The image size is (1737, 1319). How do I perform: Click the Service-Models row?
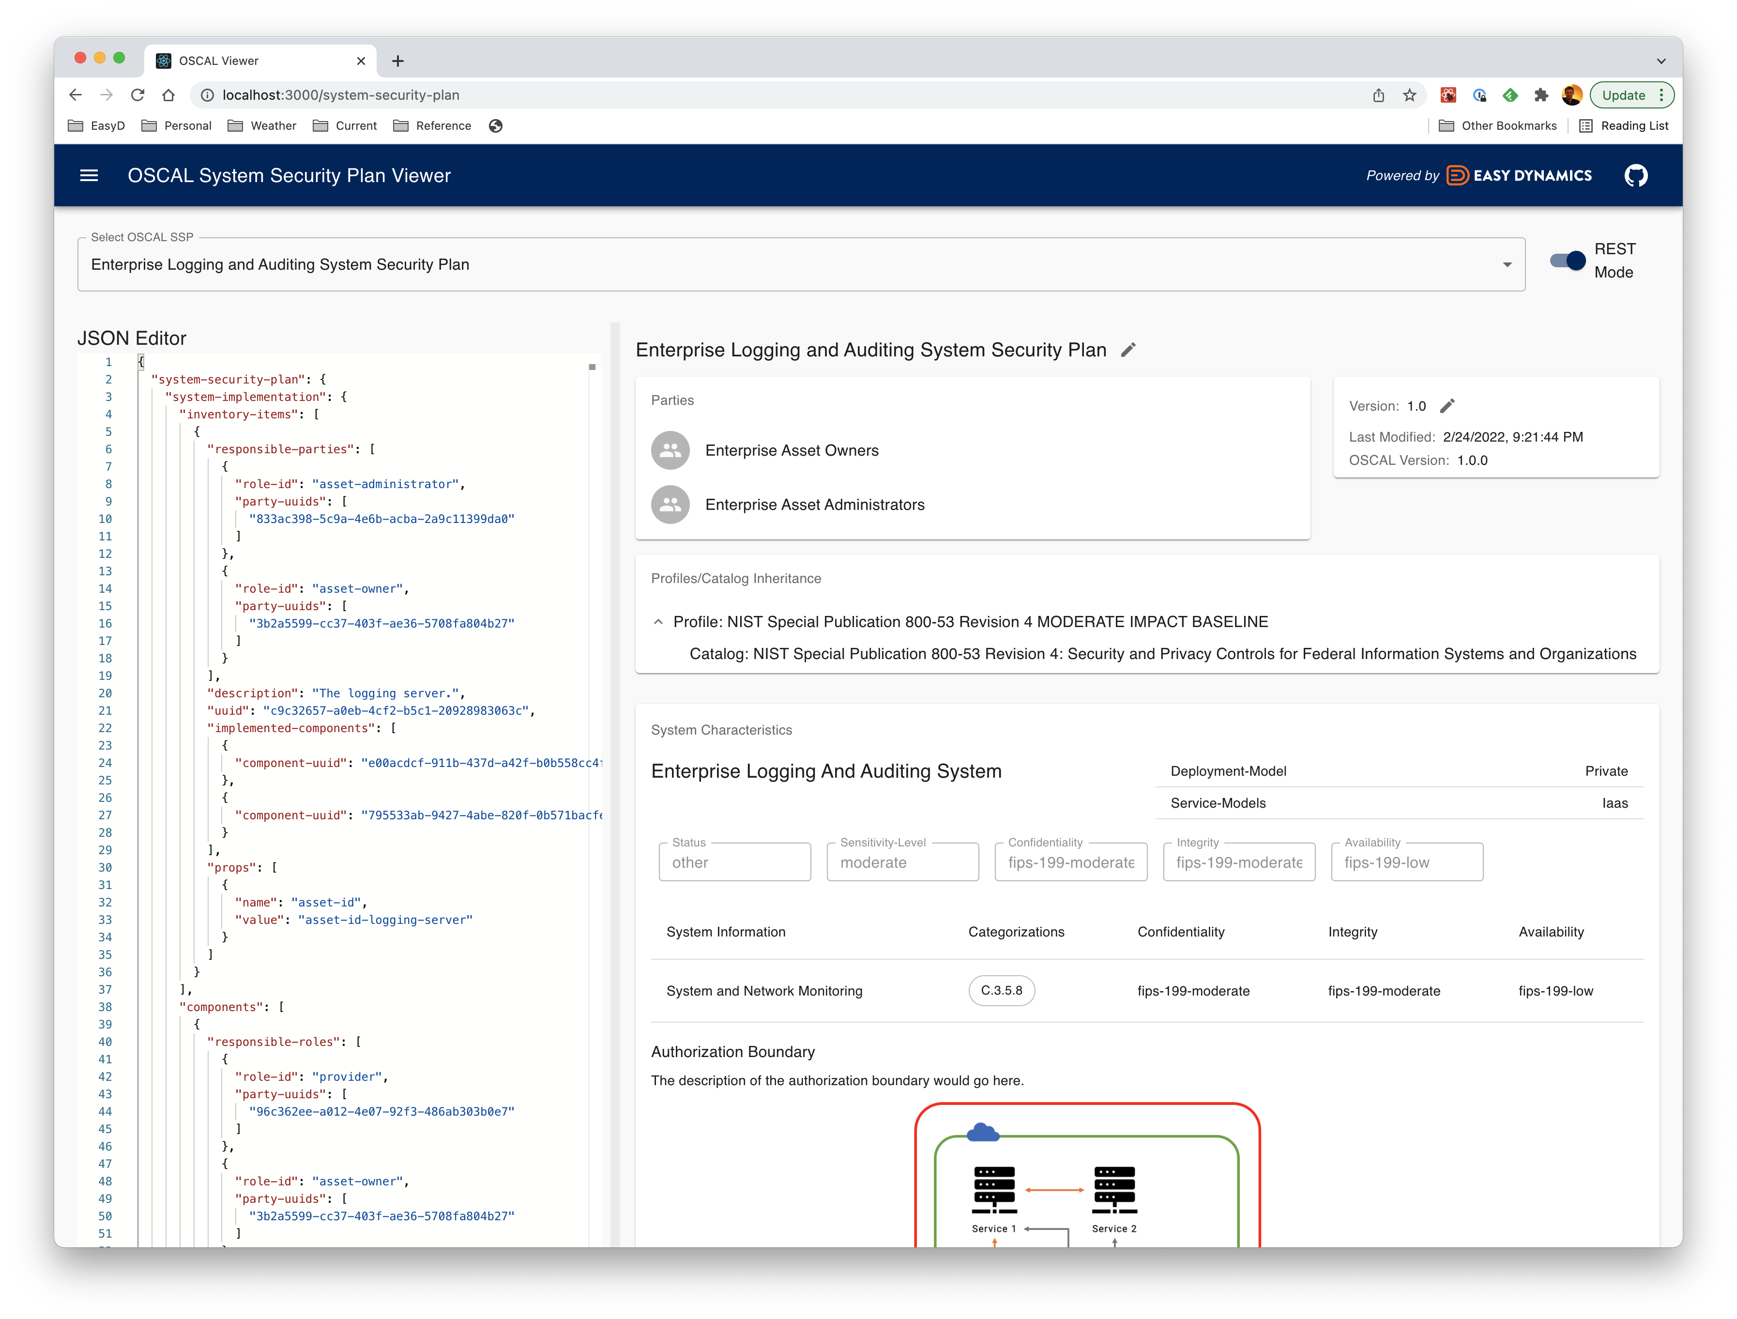tap(1399, 803)
